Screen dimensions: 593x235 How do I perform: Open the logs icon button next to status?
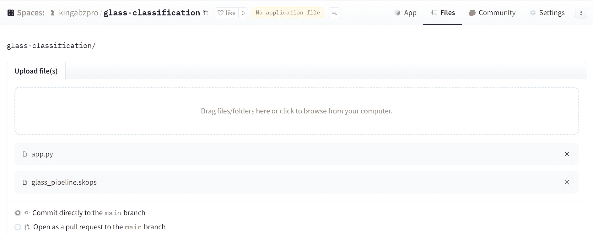334,13
